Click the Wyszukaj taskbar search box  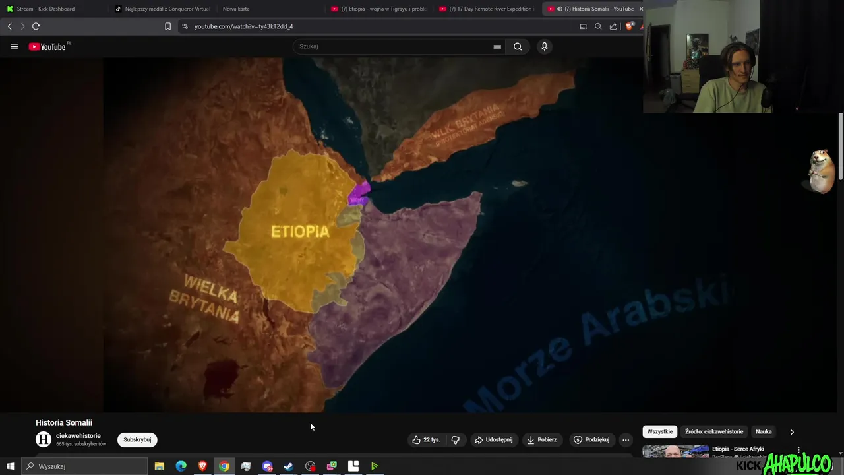click(x=84, y=466)
